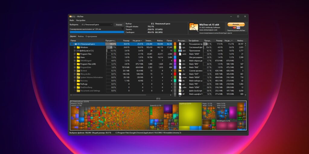The width and height of the screenshot is (309, 154).
Task: Click the orange .dll color swatch
Action: (x=175, y=44)
